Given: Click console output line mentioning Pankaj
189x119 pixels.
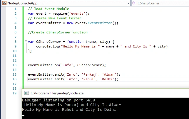Looking at the screenshot, I should tap(72, 105).
